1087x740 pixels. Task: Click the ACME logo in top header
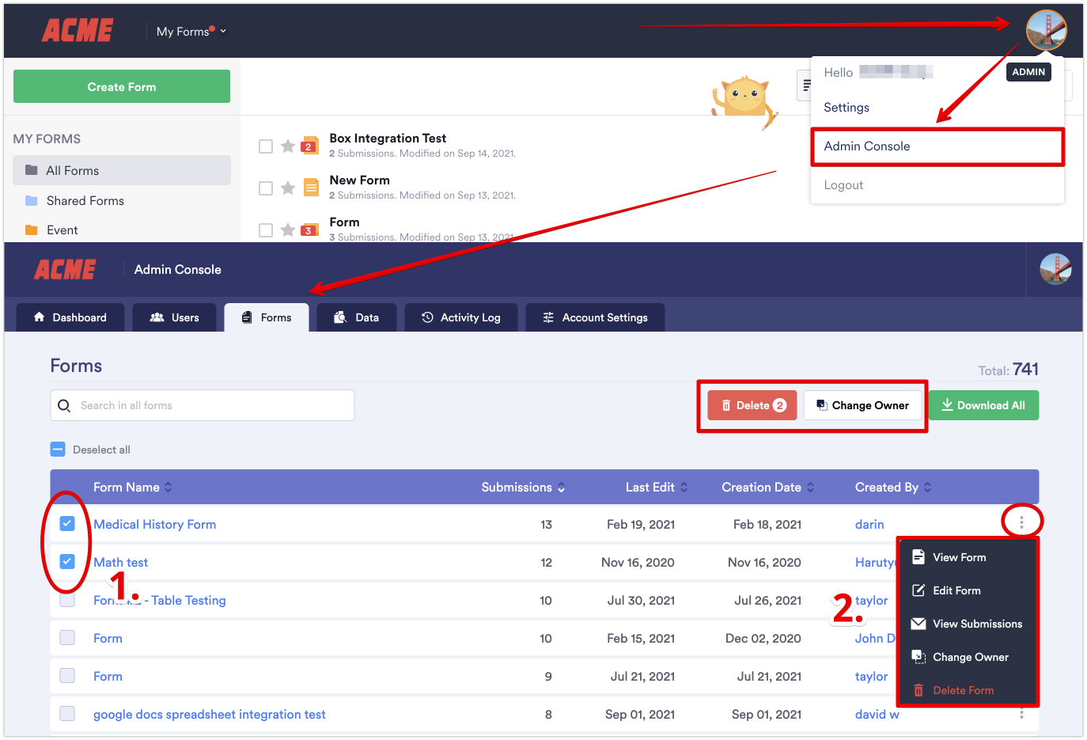tap(78, 31)
